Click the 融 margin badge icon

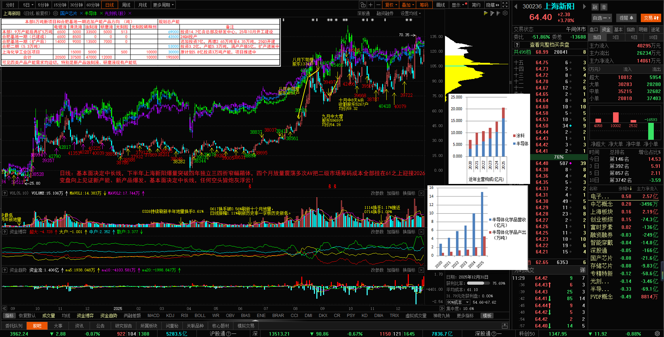coord(595,7)
